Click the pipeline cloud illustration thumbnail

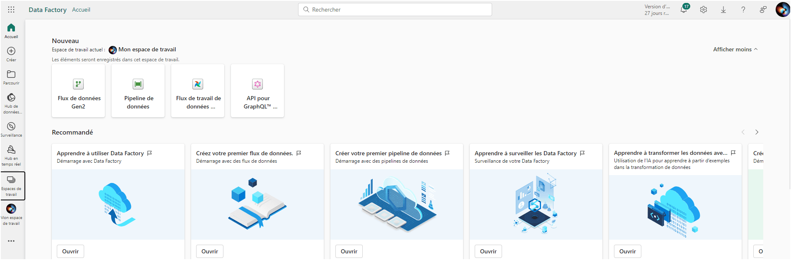click(397, 205)
